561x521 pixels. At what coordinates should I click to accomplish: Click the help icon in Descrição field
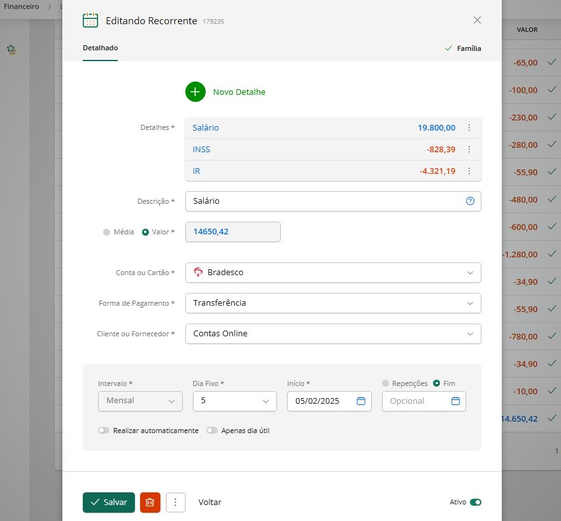470,201
